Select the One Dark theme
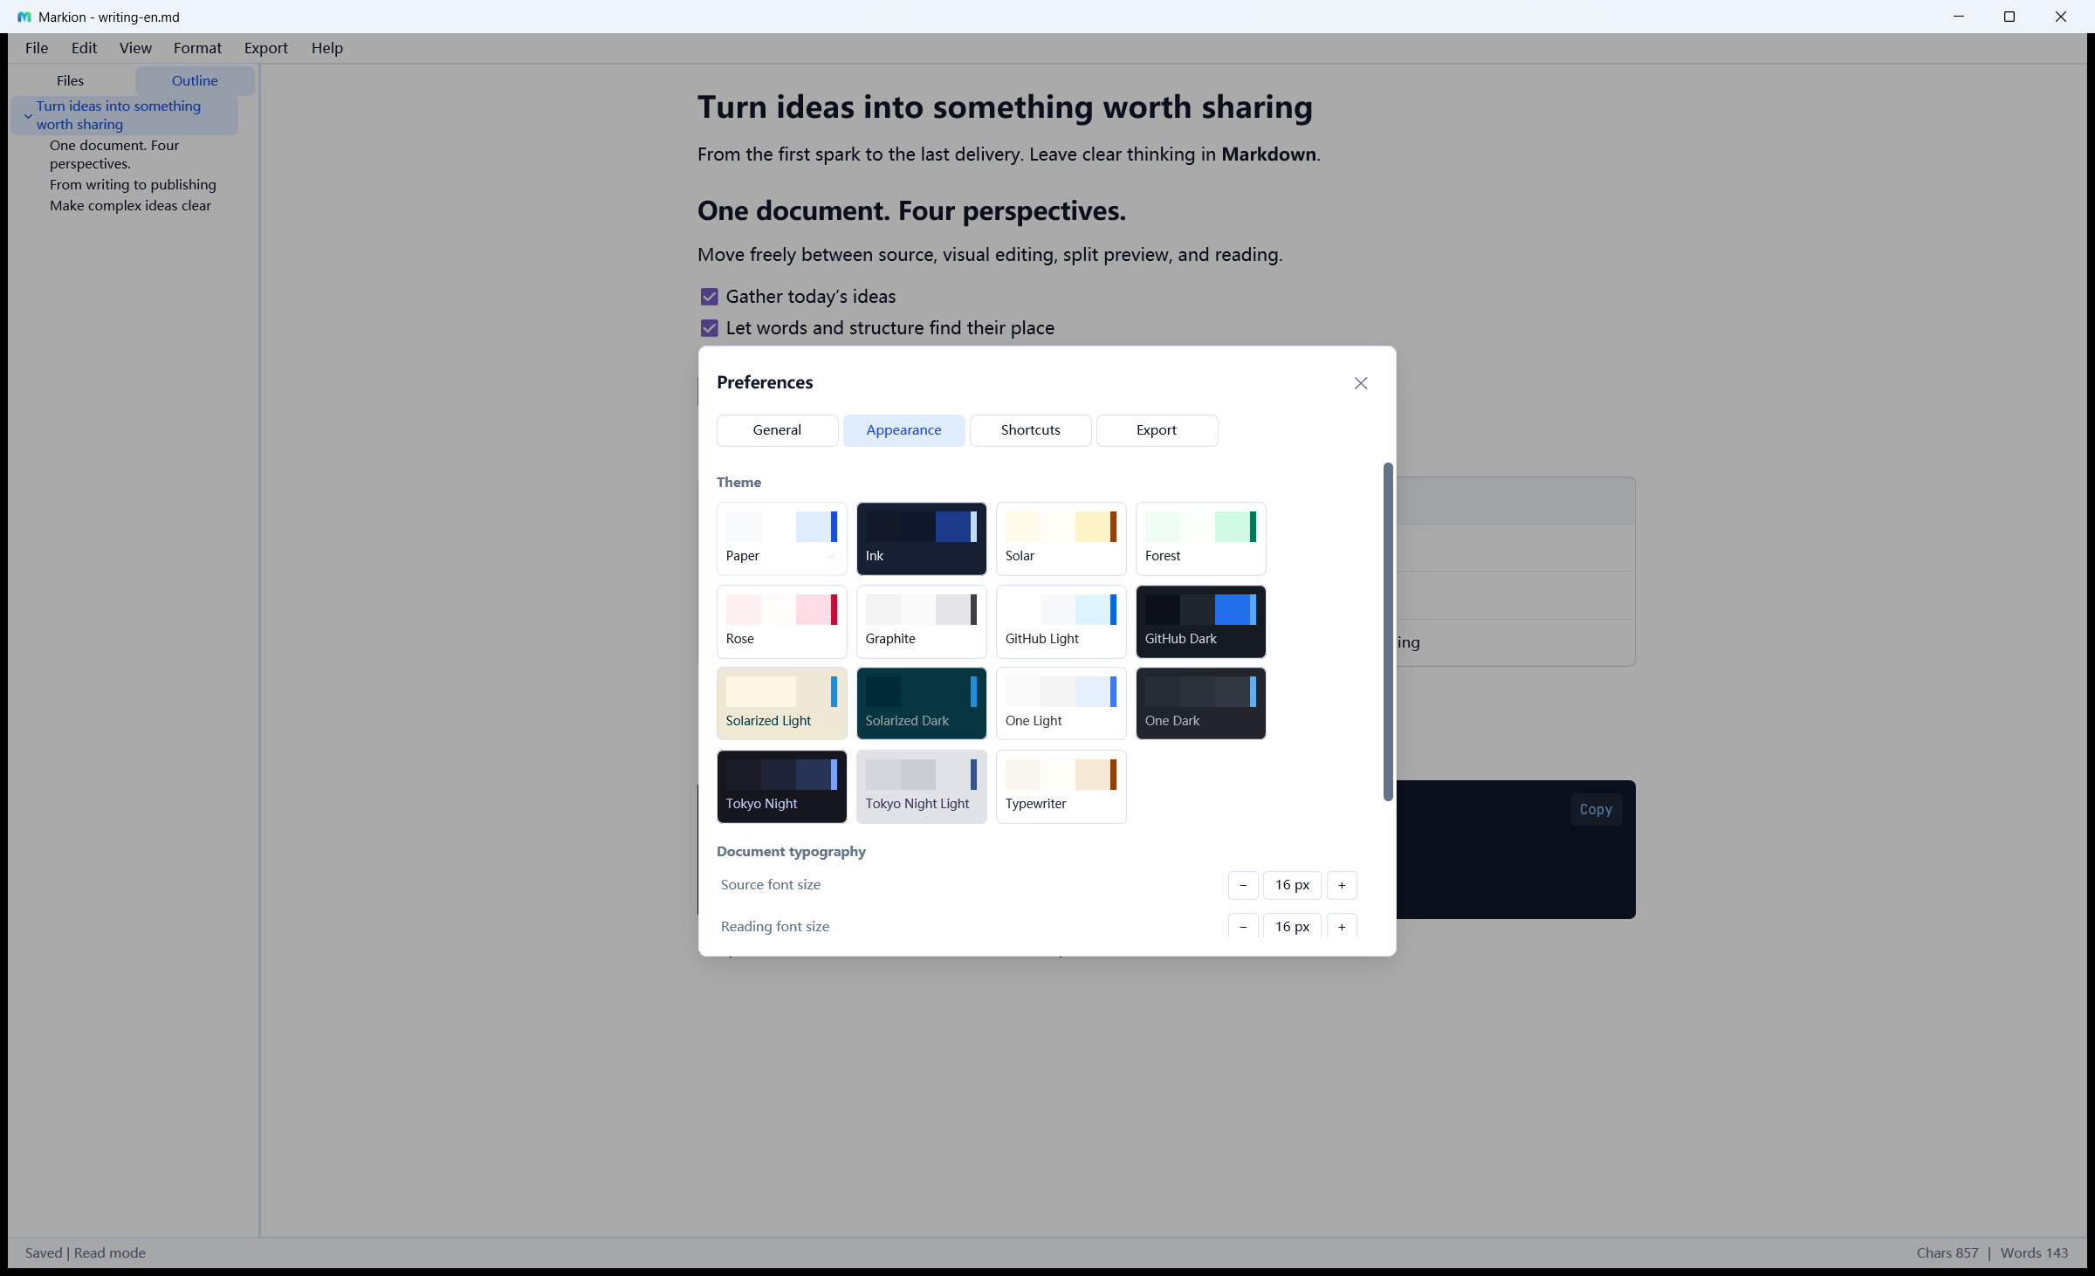 coord(1200,703)
